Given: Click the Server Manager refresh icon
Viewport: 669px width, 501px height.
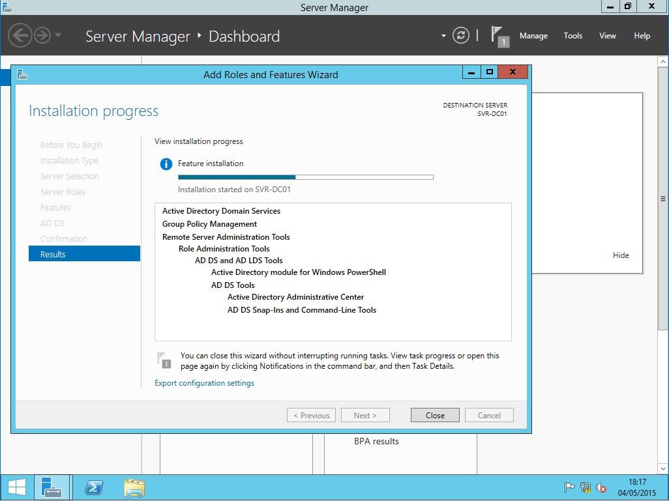Looking at the screenshot, I should (x=460, y=36).
